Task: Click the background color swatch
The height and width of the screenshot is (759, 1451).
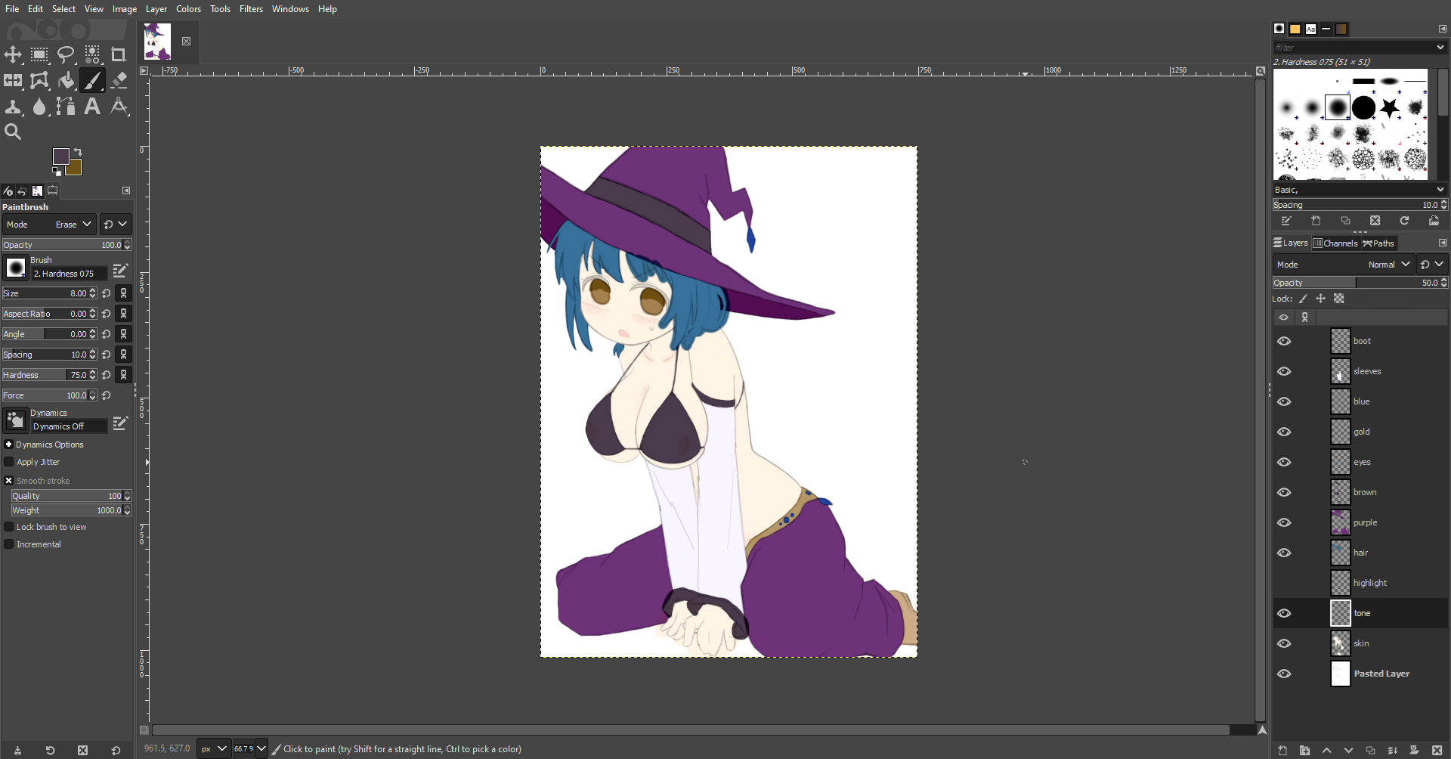Action: 76,169
